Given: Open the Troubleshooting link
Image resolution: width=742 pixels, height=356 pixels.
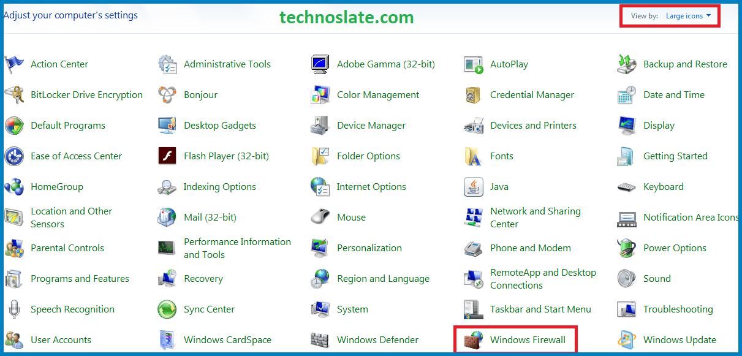Looking at the screenshot, I should coord(678,309).
